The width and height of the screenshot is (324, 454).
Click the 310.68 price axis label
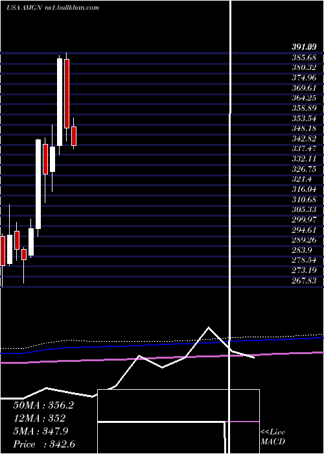pos(304,200)
